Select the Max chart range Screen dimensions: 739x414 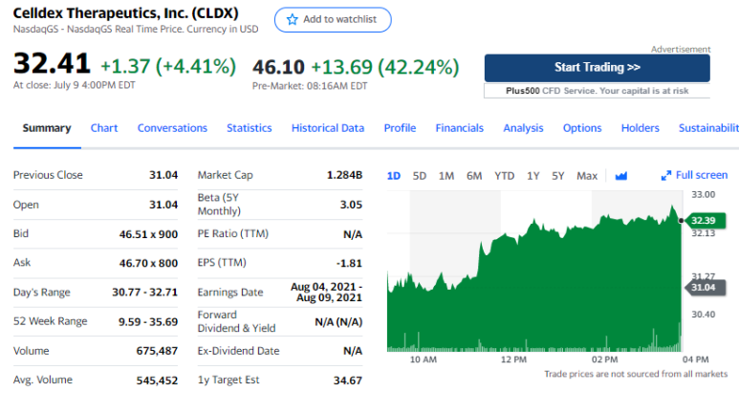[587, 176]
